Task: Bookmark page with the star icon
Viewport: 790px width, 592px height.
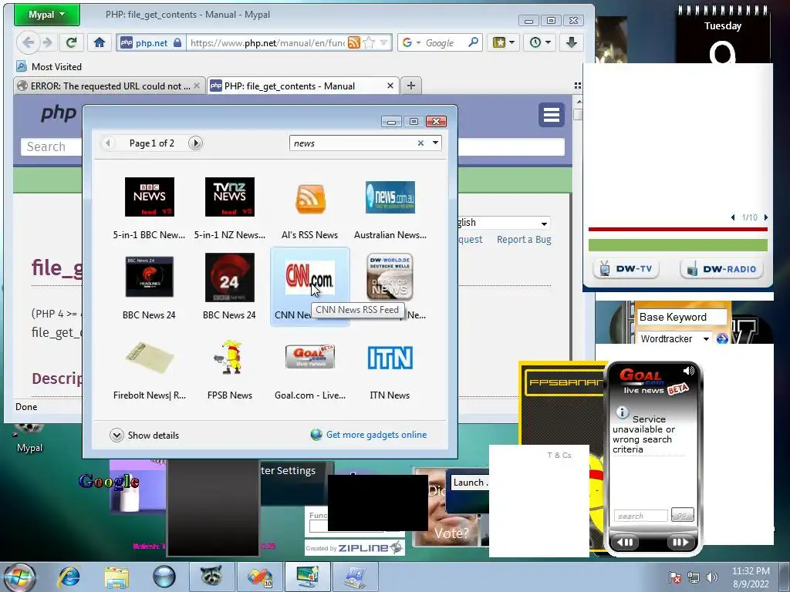Action: (x=369, y=43)
